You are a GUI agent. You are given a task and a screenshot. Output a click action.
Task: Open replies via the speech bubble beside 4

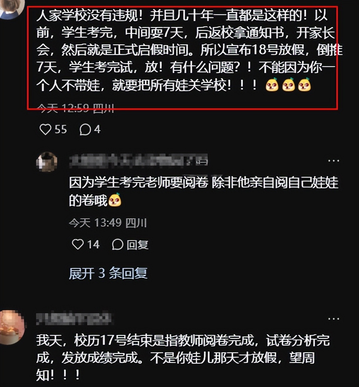[85, 130]
